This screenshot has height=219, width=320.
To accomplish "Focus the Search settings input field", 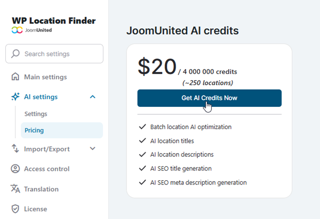I will coord(60,54).
